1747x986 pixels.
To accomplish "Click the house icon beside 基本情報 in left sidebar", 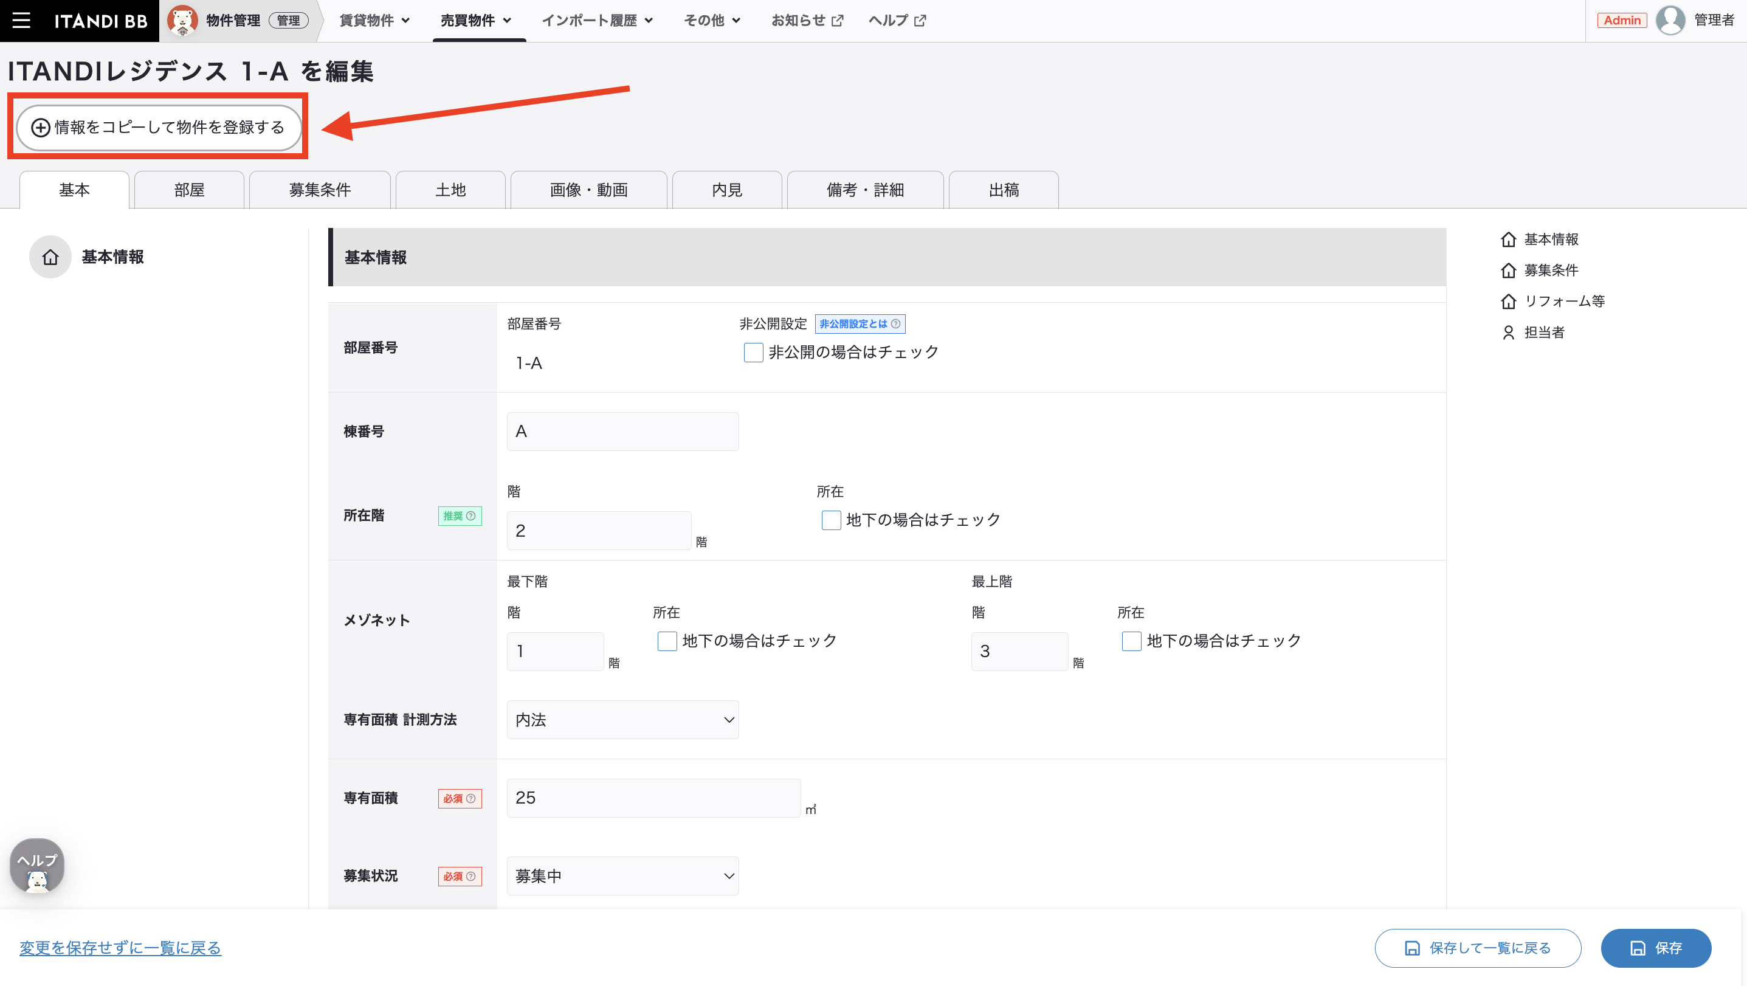I will pyautogui.click(x=50, y=257).
